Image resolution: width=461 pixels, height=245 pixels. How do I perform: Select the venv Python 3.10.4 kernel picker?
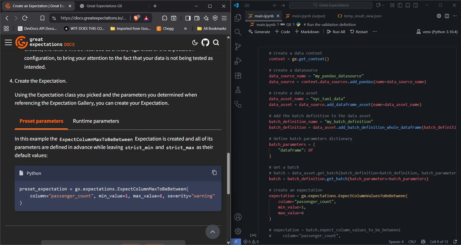pyautogui.click(x=436, y=32)
